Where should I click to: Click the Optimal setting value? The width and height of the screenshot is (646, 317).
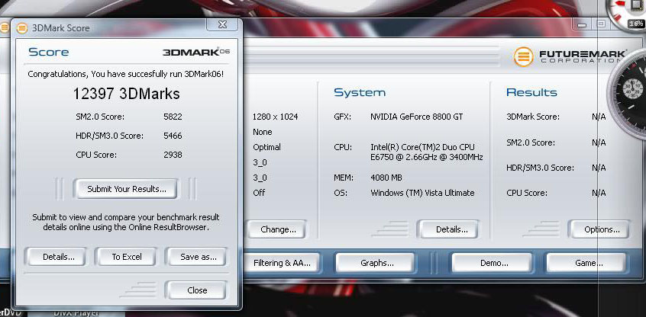(267, 147)
